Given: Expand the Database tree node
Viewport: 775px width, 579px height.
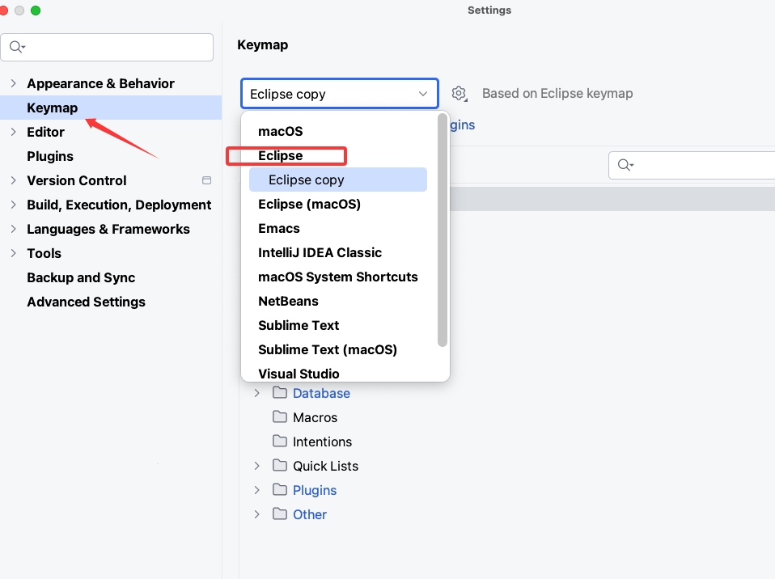Looking at the screenshot, I should (257, 393).
